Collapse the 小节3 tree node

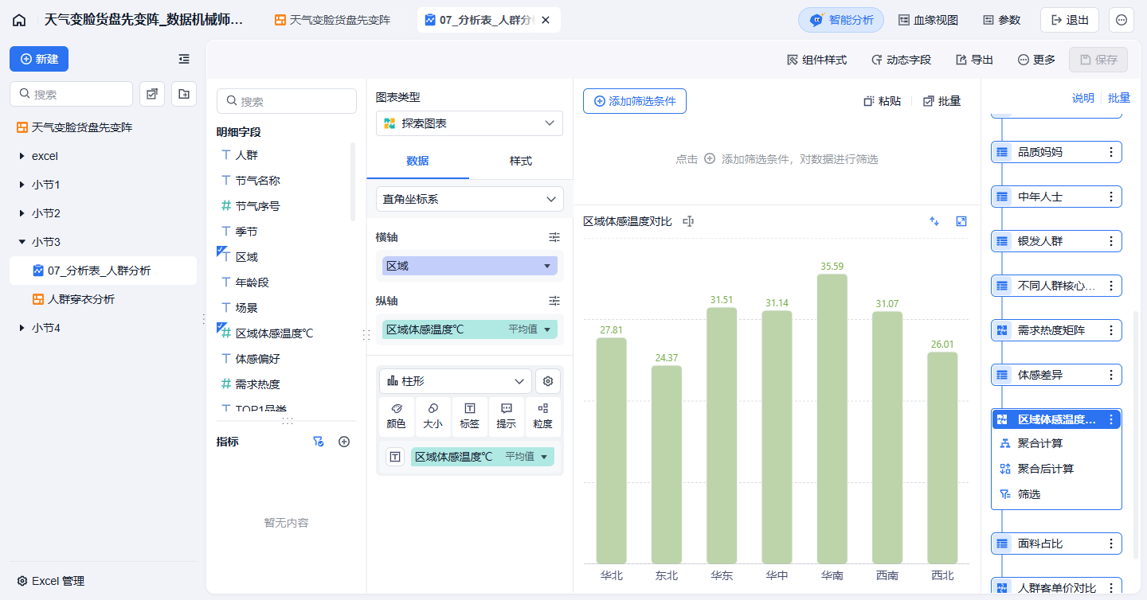[22, 242]
